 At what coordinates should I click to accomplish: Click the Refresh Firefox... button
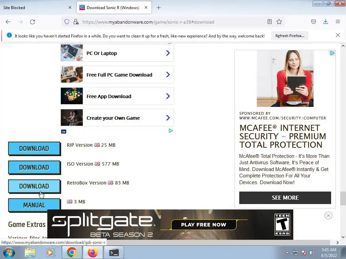290,36
